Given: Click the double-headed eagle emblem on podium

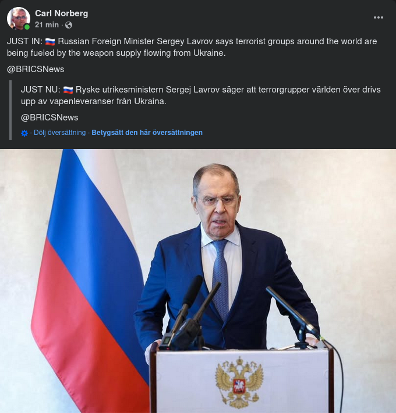Looking at the screenshot, I should tap(239, 381).
